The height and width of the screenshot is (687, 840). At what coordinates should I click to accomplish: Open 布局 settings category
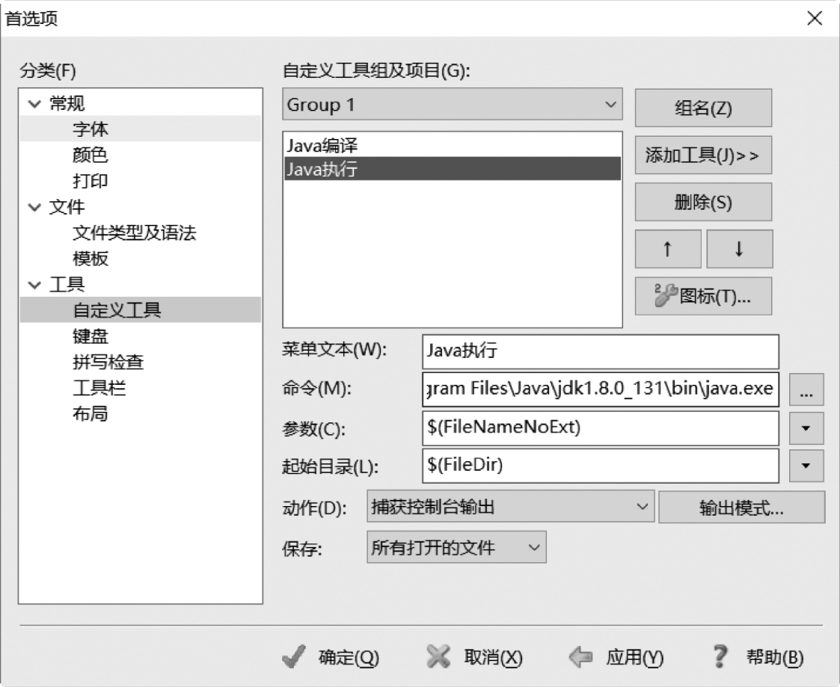point(91,414)
